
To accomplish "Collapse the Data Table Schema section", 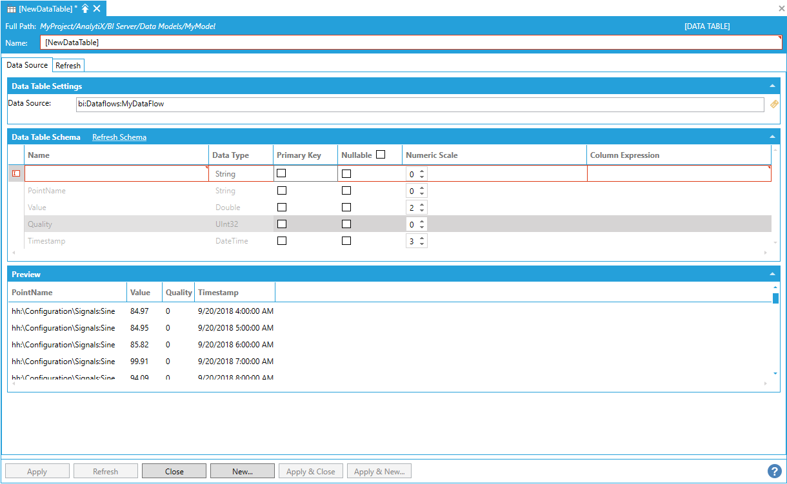I will click(772, 137).
